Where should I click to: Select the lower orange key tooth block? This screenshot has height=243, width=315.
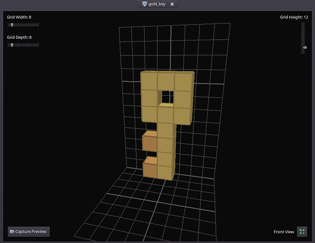[150, 167]
